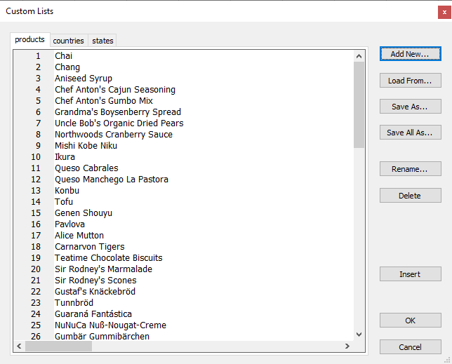452x364 pixels.
Task: Click Save All As... button
Action: coord(410,133)
